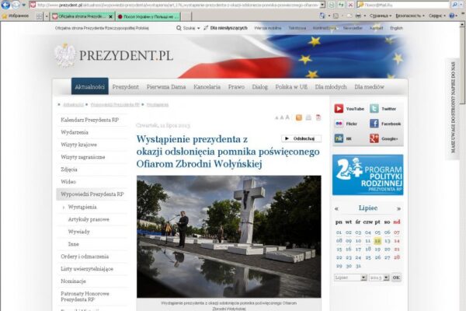The width and height of the screenshot is (466, 311).
Task: Click the Wypowiedzi Prezydenta RP breadcrumb
Action: 115,104
